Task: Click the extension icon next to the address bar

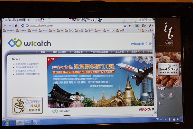Action: (x=137, y=26)
